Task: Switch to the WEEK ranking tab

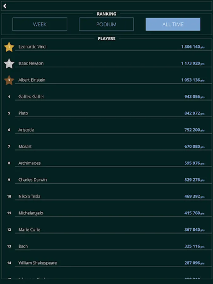Action: pos(40,24)
